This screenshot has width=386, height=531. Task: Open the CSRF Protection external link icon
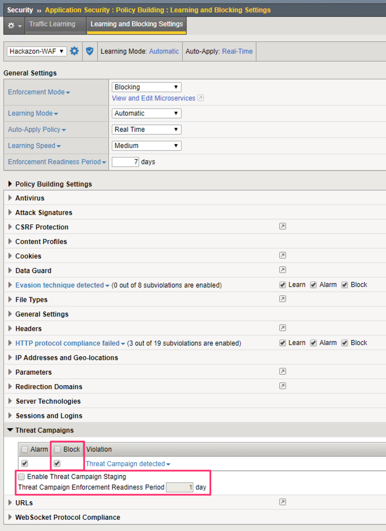click(282, 226)
